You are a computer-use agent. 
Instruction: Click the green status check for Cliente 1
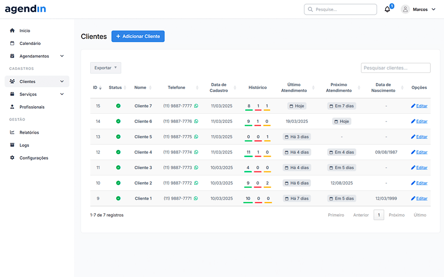click(118, 198)
